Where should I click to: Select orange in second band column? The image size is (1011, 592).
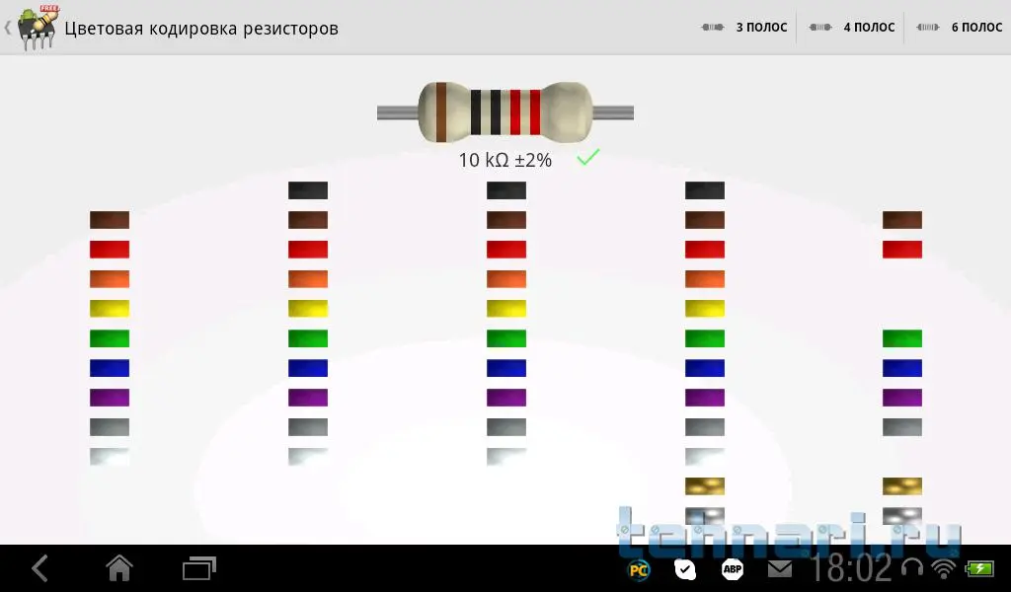click(308, 279)
